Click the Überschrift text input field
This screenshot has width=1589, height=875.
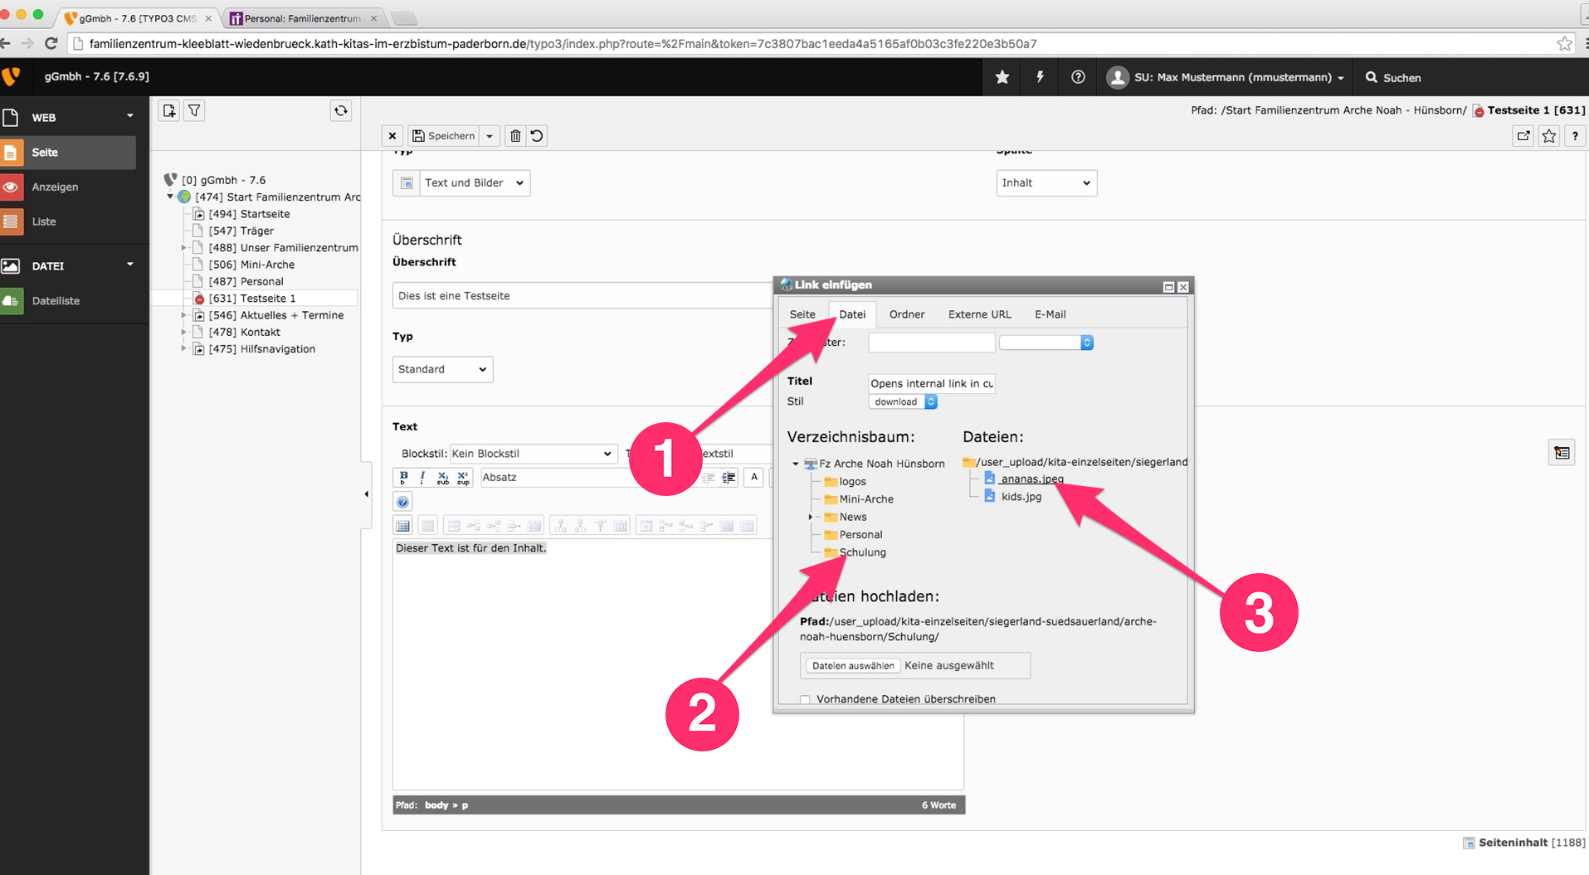pyautogui.click(x=581, y=296)
